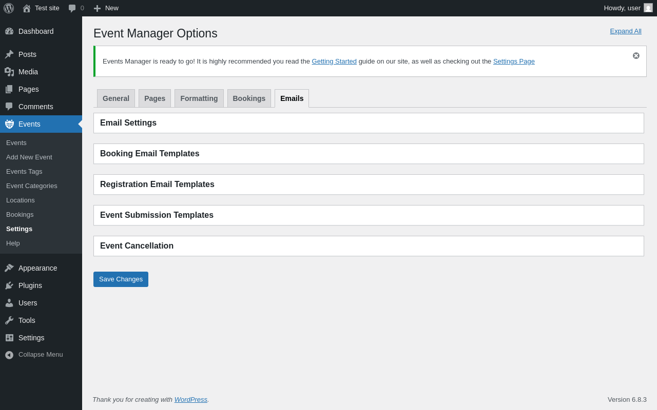Dismiss the Events Manager notice
The image size is (657, 410).
636,55
